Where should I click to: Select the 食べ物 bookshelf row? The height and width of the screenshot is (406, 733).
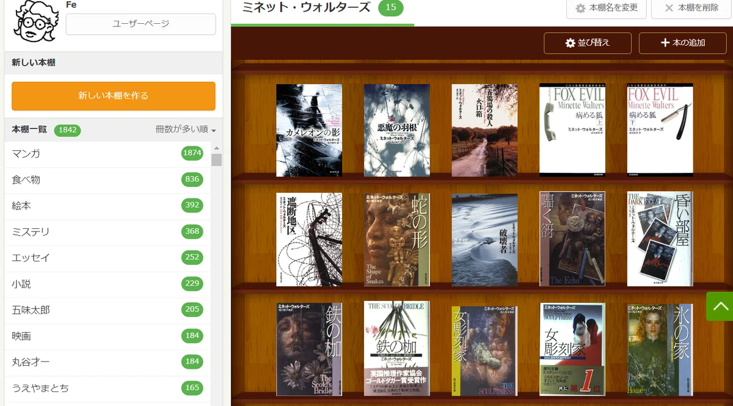107,179
